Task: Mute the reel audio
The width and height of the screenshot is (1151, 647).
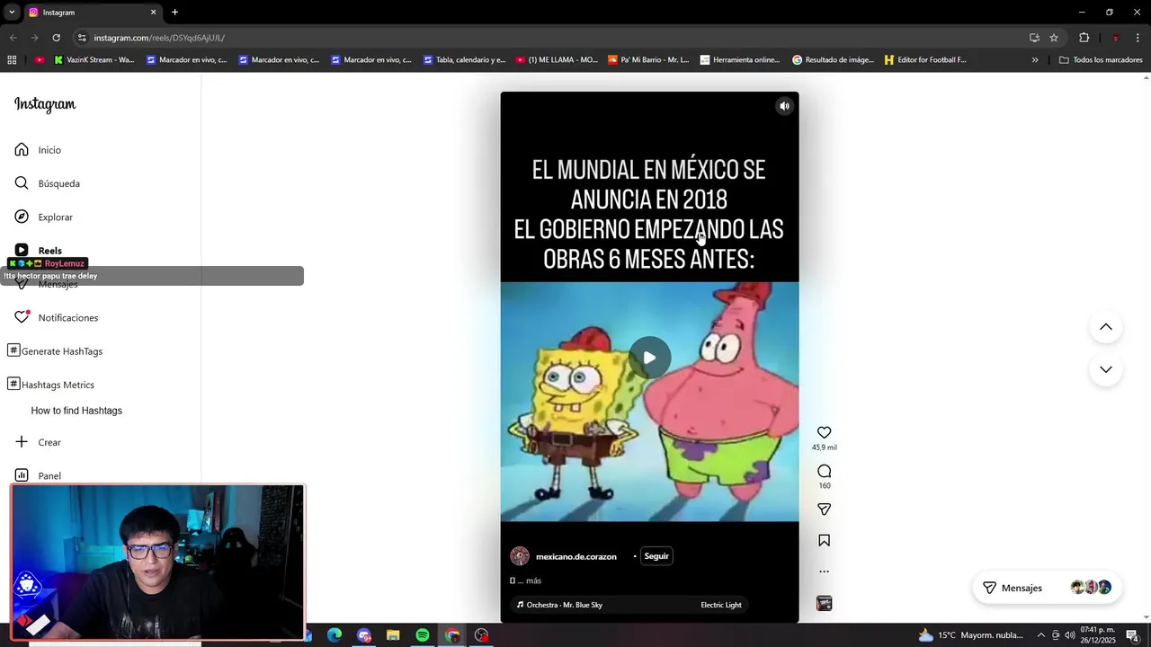Action: click(784, 106)
